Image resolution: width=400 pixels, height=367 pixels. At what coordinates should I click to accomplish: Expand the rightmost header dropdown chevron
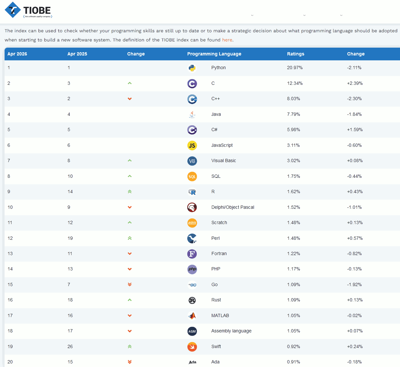341,15
